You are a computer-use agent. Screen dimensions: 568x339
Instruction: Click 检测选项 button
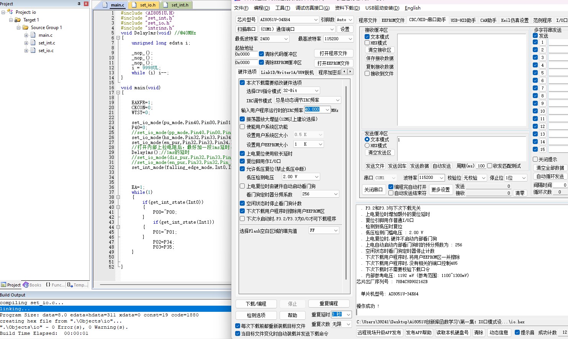tap(256, 315)
